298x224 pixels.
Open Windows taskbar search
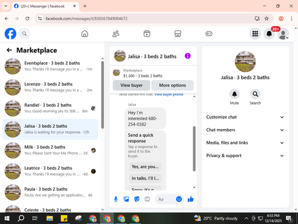coord(21,219)
